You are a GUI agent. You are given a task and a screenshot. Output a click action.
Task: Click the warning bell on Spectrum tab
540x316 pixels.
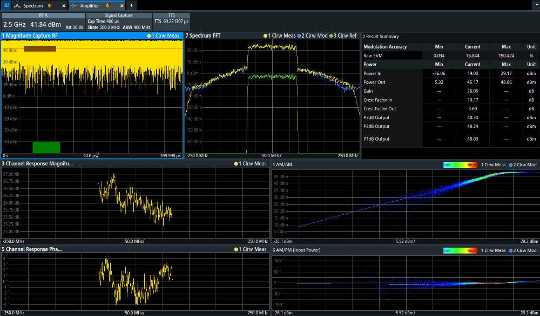coord(50,5)
